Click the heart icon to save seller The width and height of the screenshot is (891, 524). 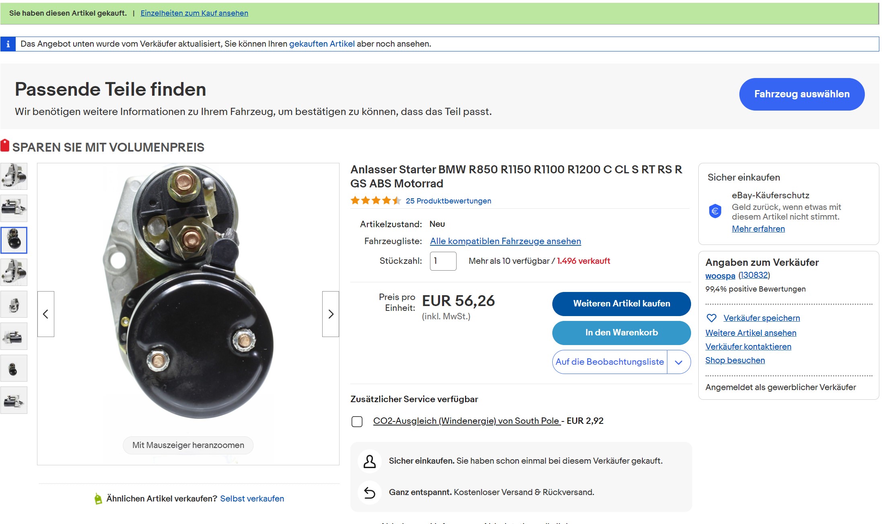[x=712, y=318]
